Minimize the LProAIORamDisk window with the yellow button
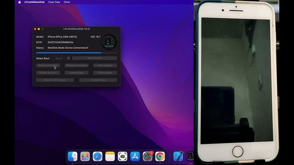This screenshot has height=165, width=294. click(39, 29)
